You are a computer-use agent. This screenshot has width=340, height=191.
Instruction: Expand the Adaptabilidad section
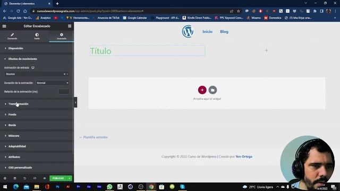click(37, 146)
